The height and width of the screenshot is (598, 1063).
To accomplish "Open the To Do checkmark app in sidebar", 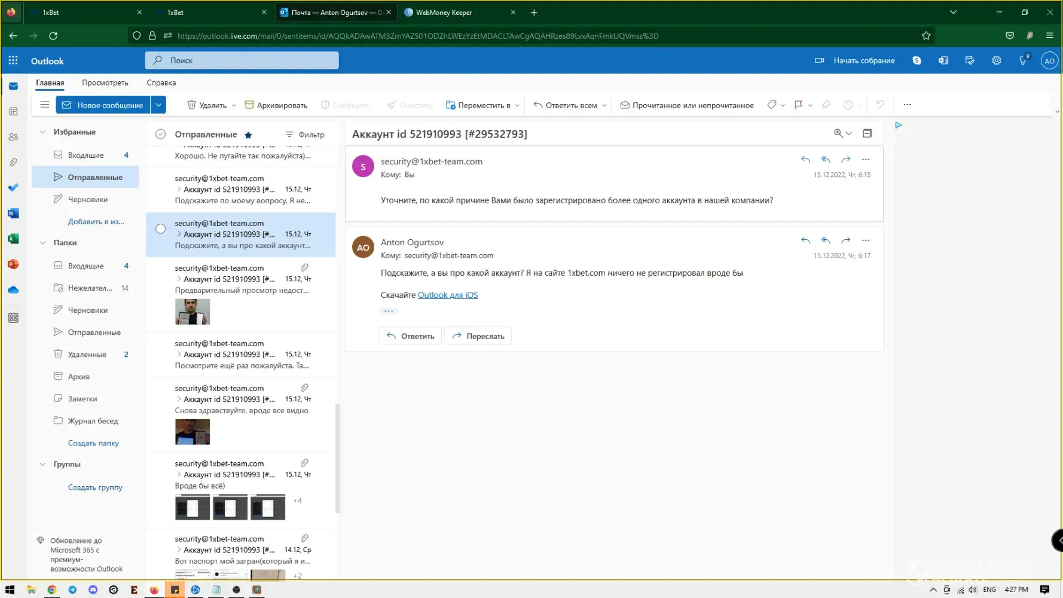I will click(x=13, y=188).
